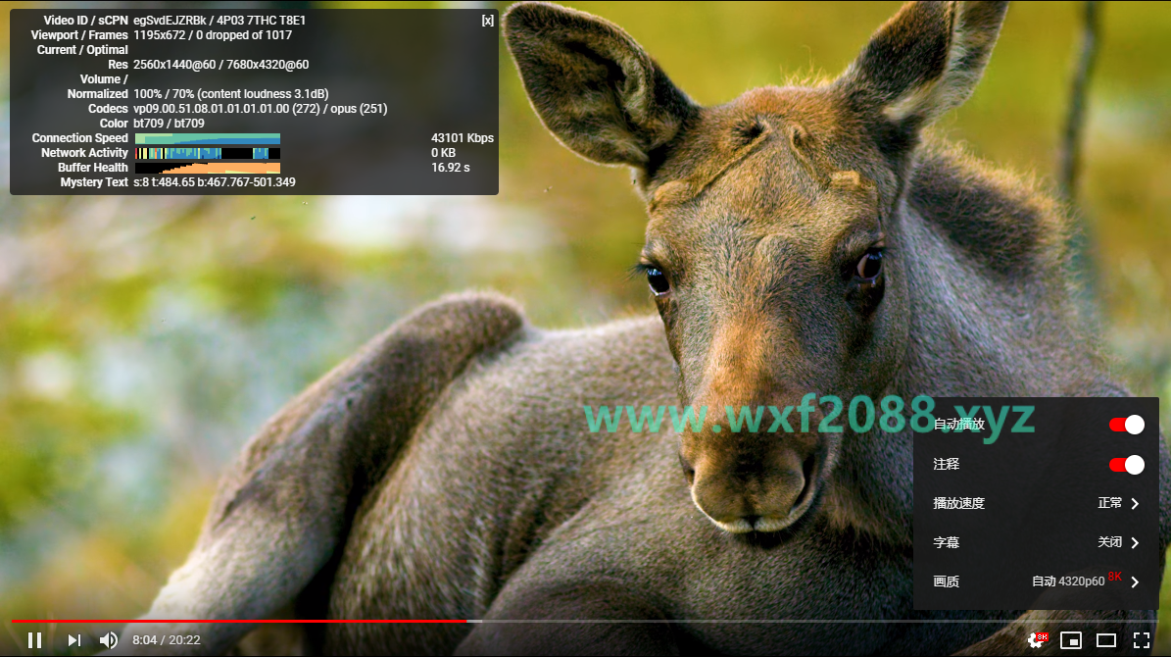Close the settings gear menu
The image size is (1171, 657).
click(1037, 639)
